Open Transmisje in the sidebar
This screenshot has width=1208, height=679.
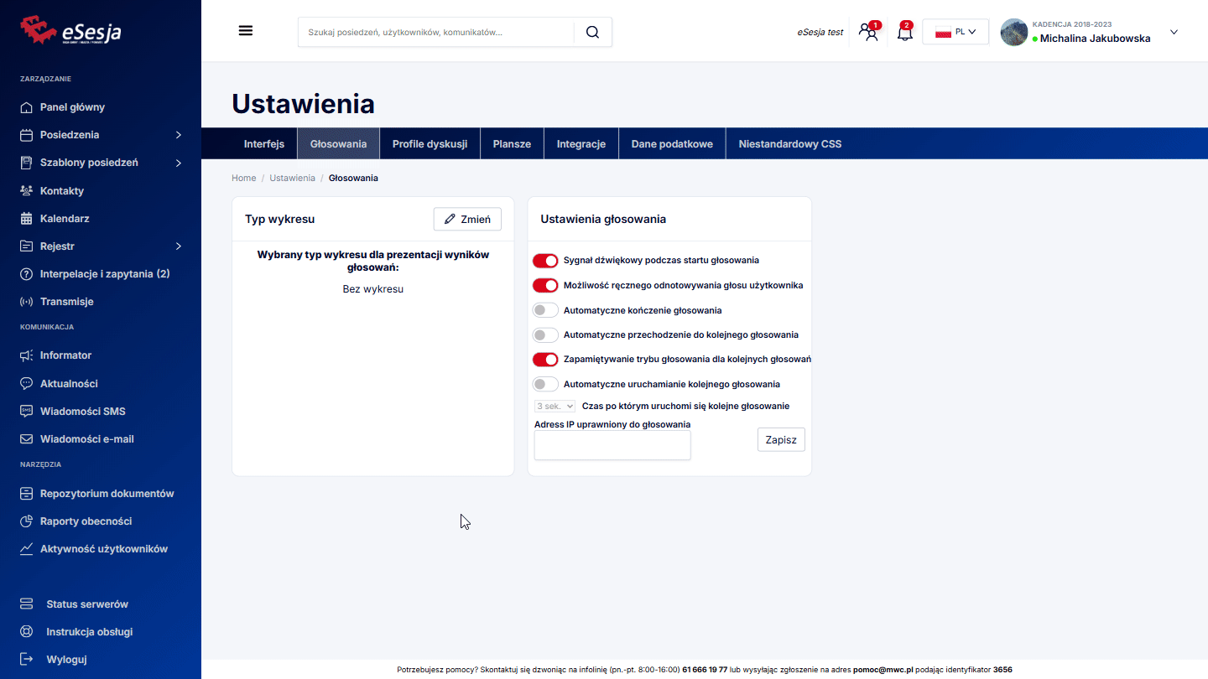[x=66, y=302]
